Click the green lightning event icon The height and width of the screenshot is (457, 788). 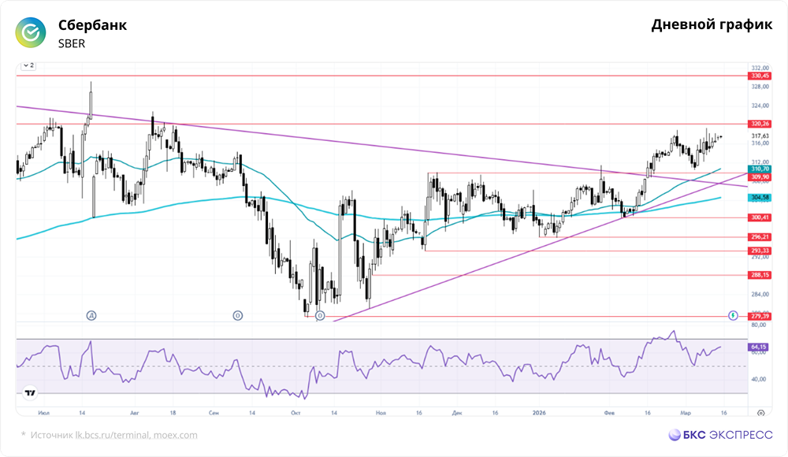[x=733, y=316]
